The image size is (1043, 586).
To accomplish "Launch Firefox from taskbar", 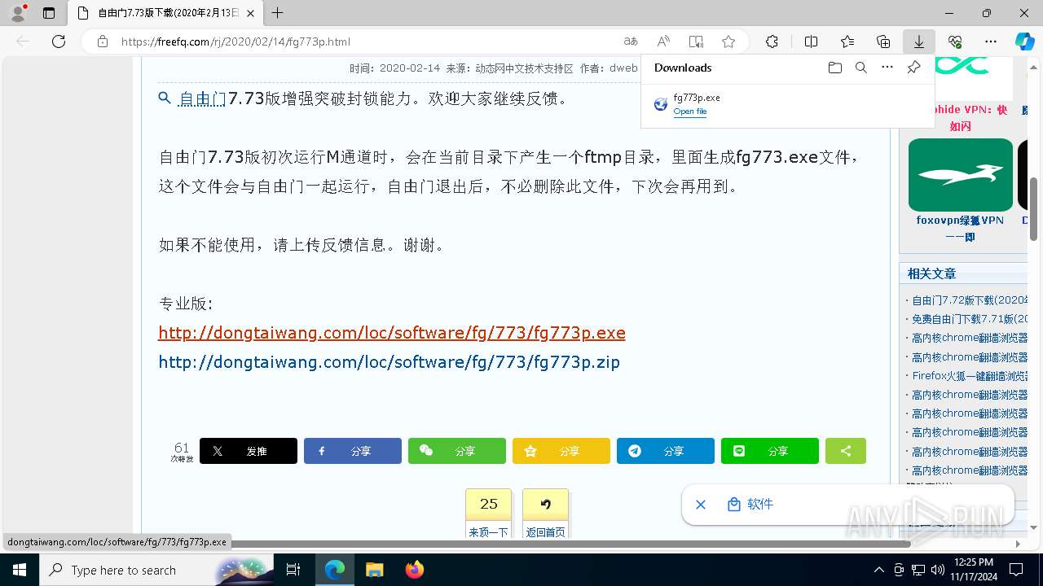I will click(x=414, y=570).
